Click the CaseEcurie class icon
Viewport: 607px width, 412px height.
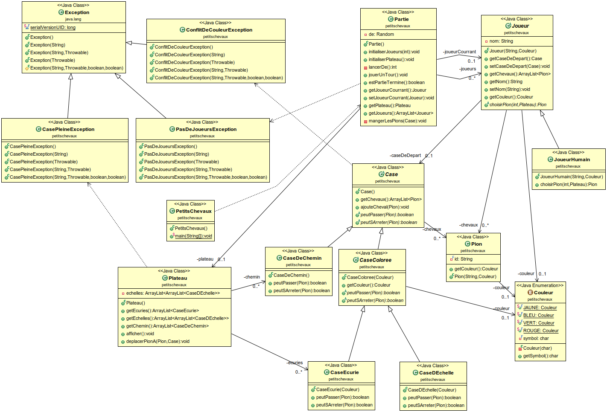tap(327, 372)
